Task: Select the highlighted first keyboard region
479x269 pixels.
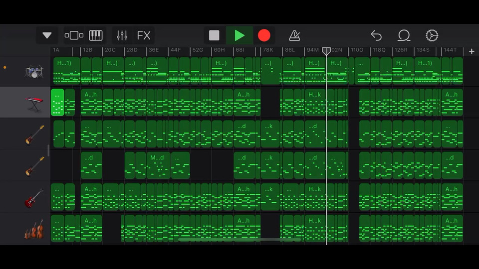Action: click(57, 103)
